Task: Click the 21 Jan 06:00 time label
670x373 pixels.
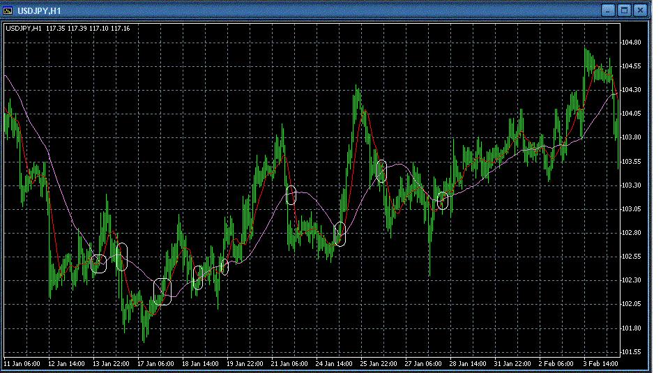Action: coord(289,364)
